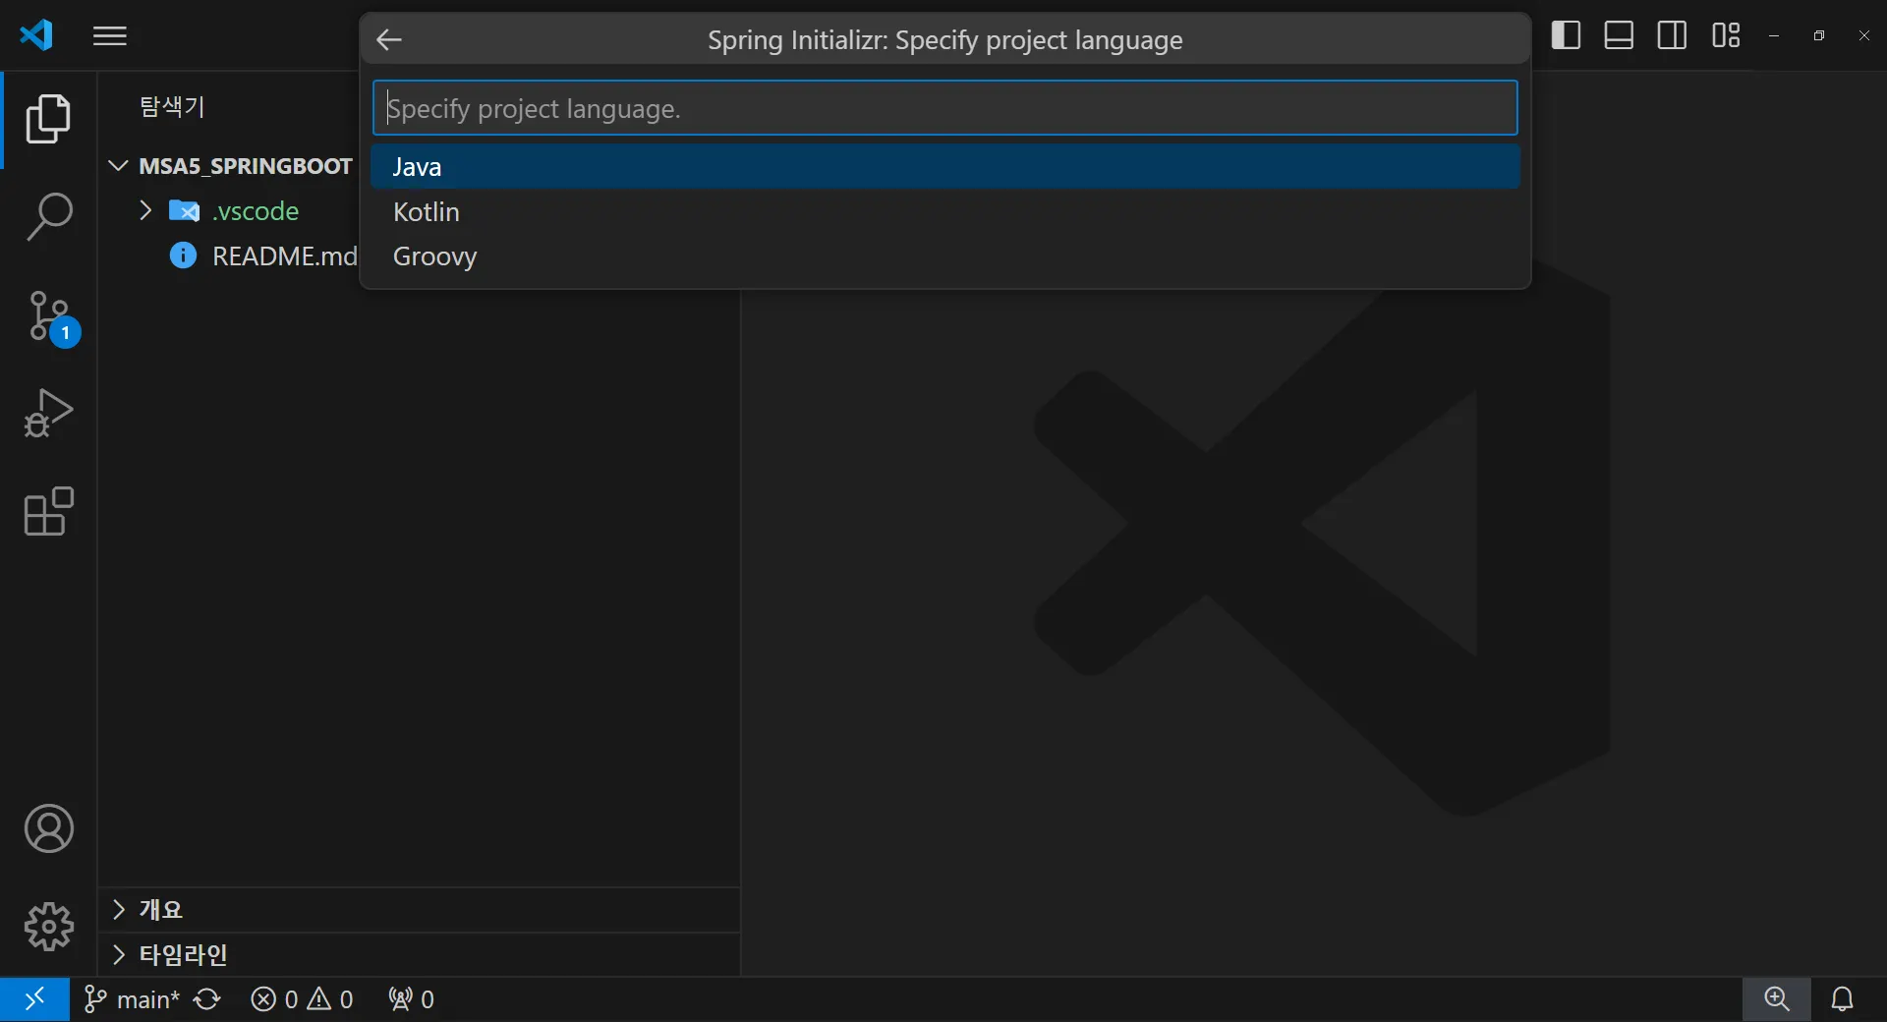Click the notifications bell icon
This screenshot has width=1887, height=1022.
pos(1843,999)
